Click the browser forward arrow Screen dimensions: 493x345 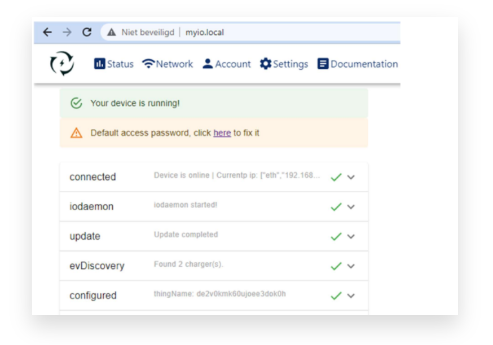pyautogui.click(x=67, y=32)
